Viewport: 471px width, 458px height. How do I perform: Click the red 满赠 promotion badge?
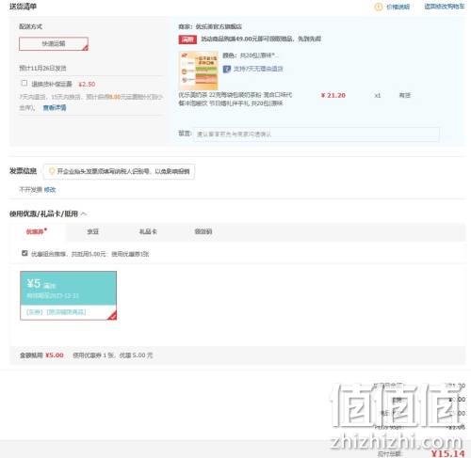pos(187,39)
